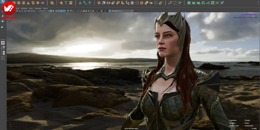260x130 pixels.
Task: Toggle wireframe display cube icon
Action: click(48, 11)
